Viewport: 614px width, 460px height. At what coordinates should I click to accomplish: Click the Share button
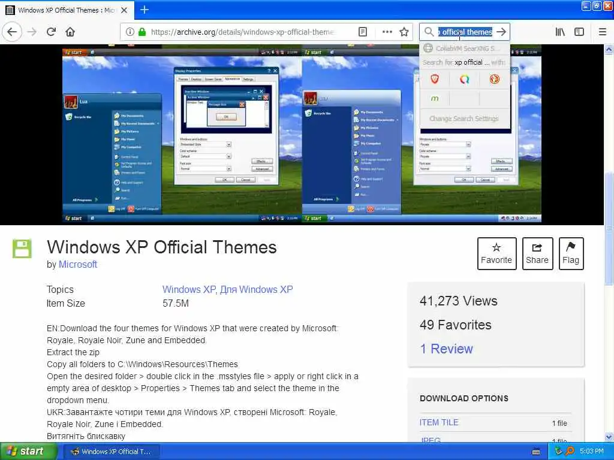pyautogui.click(x=537, y=253)
